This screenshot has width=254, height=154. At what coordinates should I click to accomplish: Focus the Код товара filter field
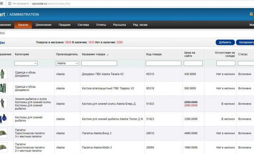(x=163, y=63)
